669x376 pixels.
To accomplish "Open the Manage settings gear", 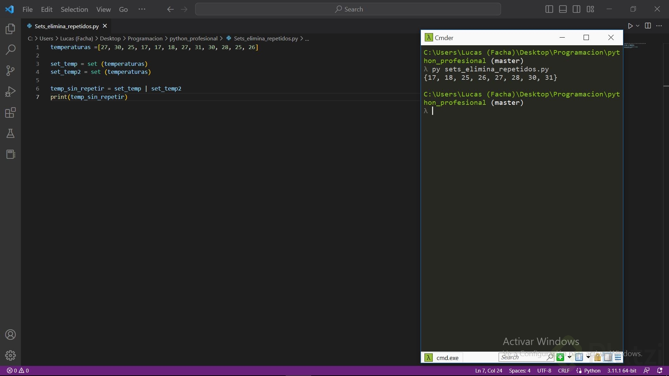I will (10, 355).
